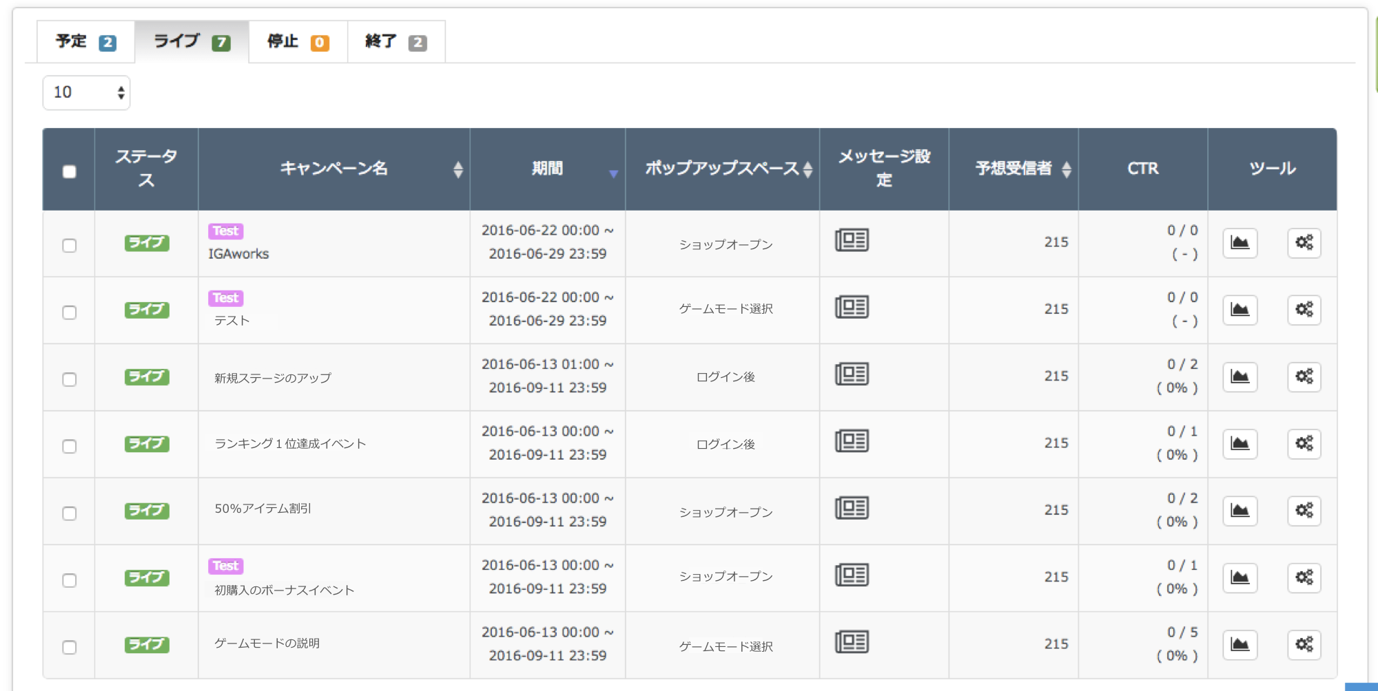Open gear settings for ゲームモードの説明 campaign
This screenshot has height=691, width=1378.
pyautogui.click(x=1304, y=645)
